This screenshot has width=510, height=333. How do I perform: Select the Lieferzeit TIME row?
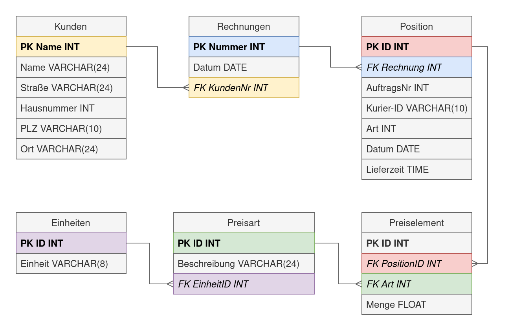[416, 169]
